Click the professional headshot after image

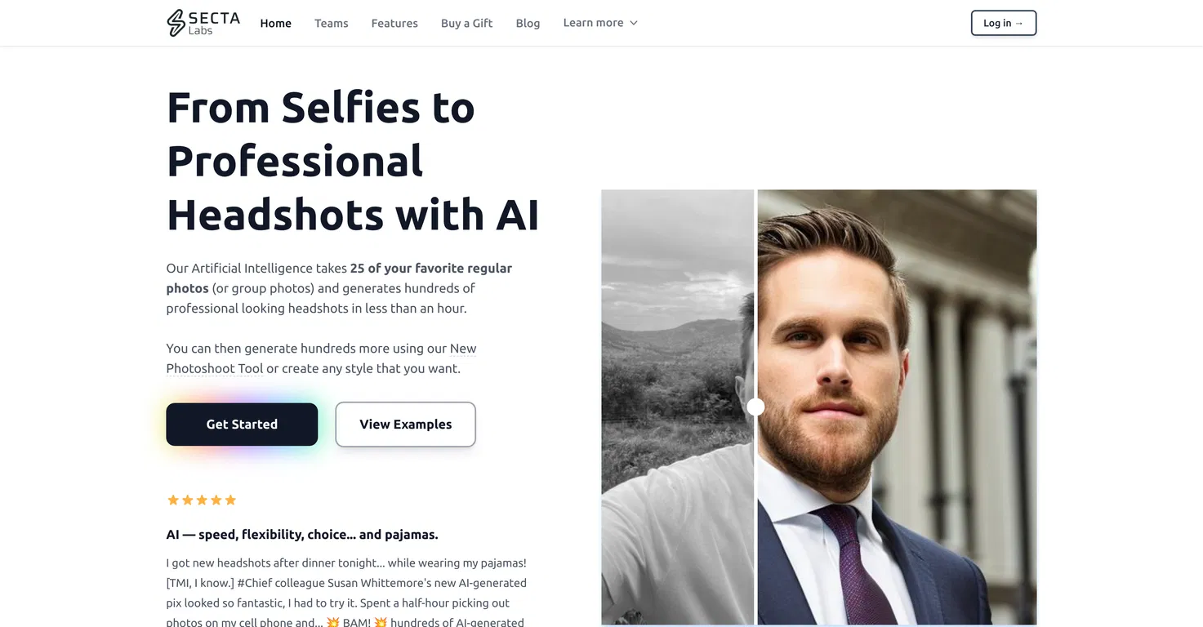tap(898, 407)
